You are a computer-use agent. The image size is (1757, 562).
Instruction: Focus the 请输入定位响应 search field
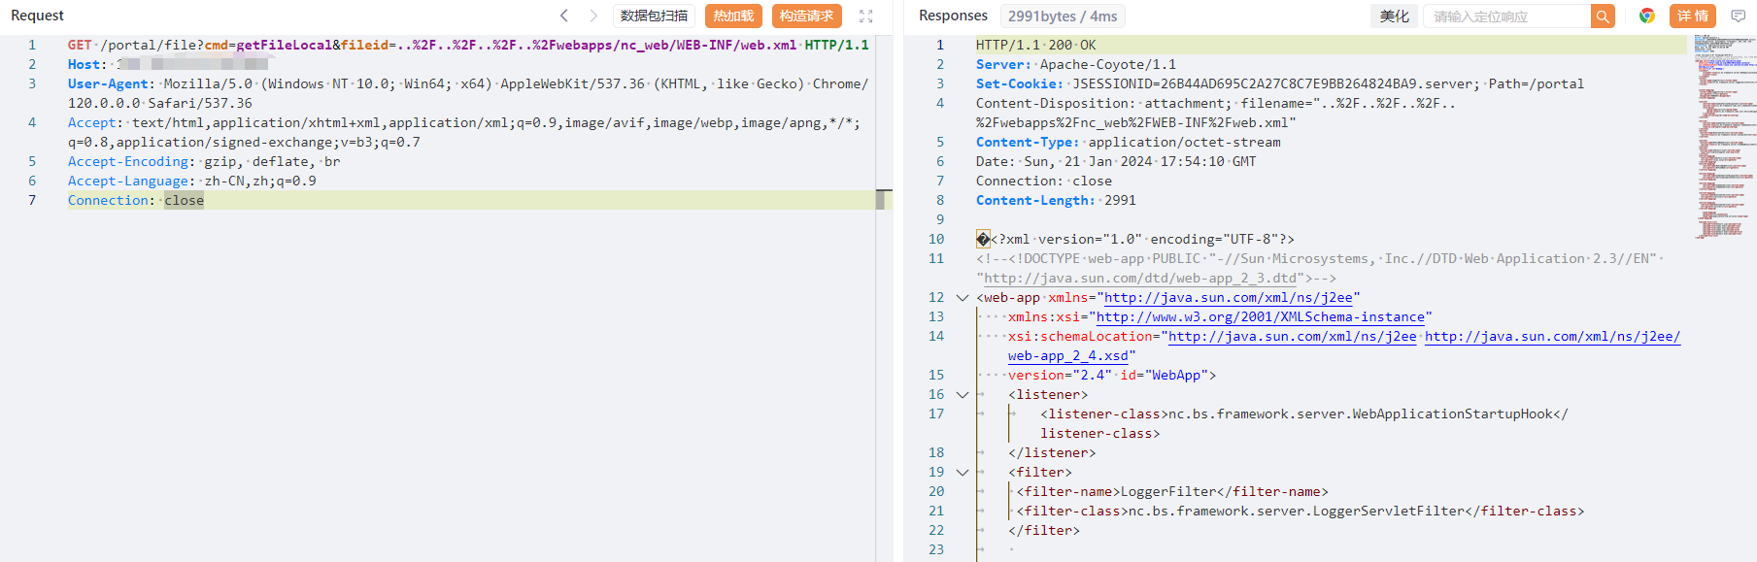1507,17
